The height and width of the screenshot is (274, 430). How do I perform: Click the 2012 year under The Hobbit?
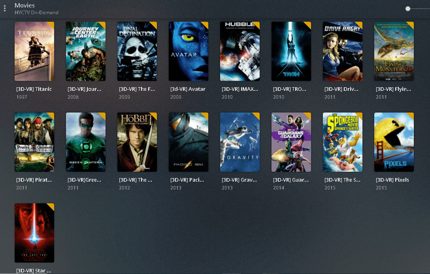tap(124, 188)
